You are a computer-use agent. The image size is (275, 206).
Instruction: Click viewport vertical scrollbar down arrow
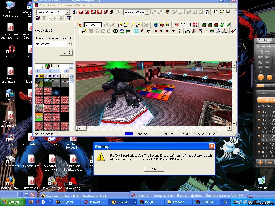pyautogui.click(x=234, y=124)
